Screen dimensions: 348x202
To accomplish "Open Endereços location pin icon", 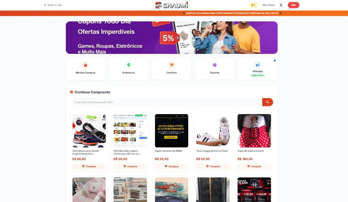I will point(128,65).
